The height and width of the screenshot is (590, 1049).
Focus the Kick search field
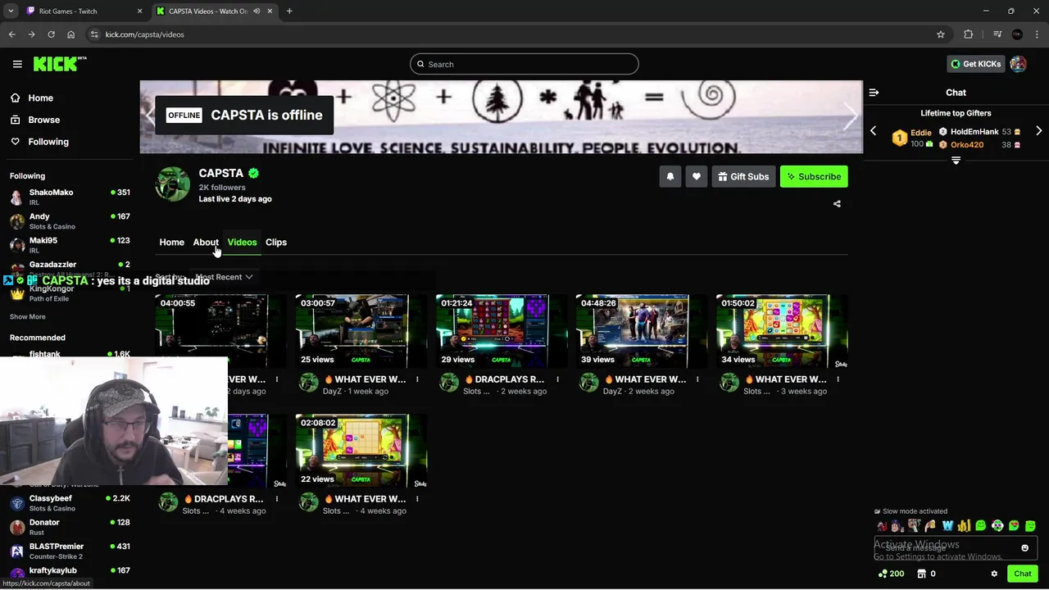coord(524,64)
